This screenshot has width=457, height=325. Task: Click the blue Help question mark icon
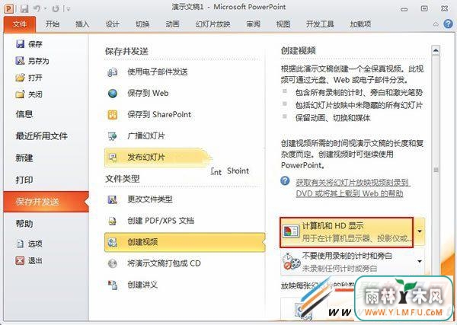tap(448, 24)
